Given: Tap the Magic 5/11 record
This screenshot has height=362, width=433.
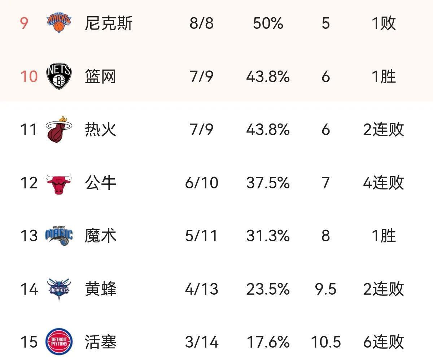Looking at the screenshot, I should coord(201,236).
